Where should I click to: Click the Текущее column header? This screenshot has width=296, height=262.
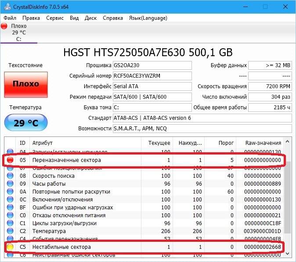(157, 143)
